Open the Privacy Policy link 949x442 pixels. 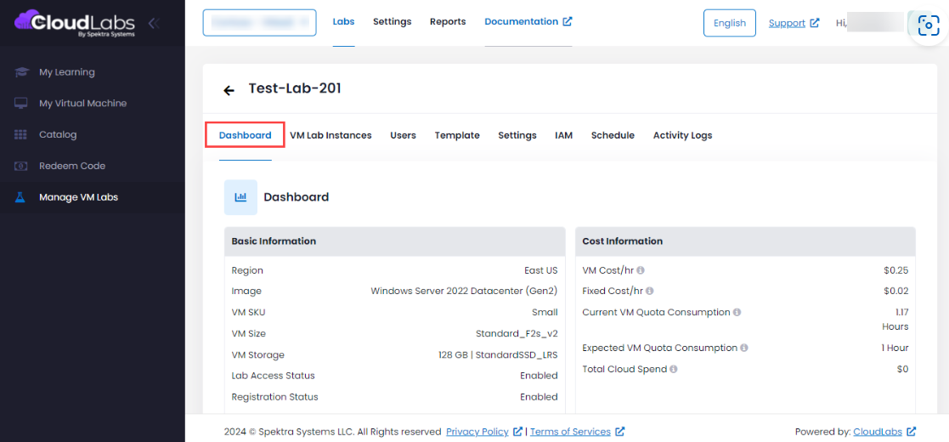[x=477, y=432]
